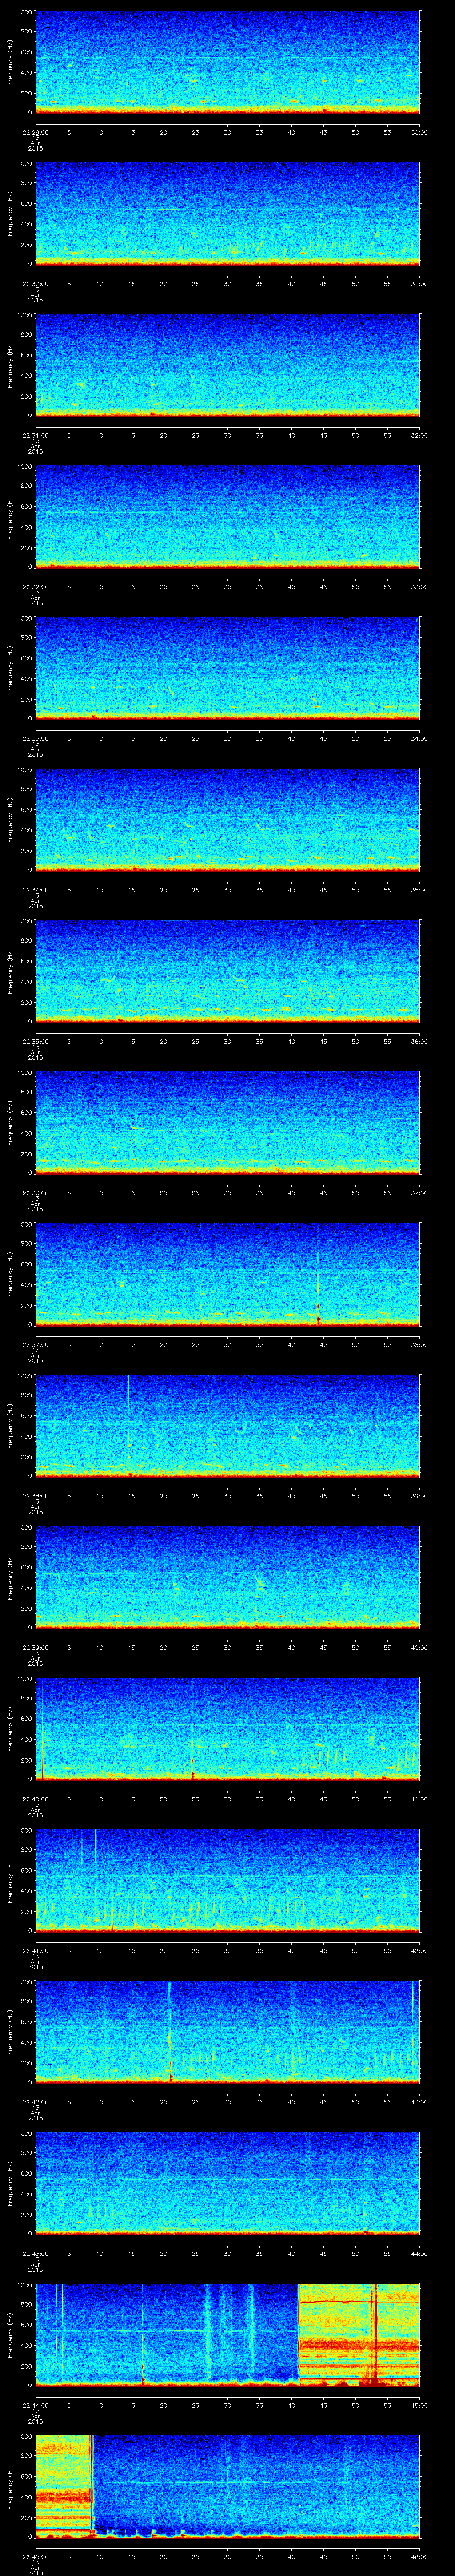The width and height of the screenshot is (455, 2576).
Task: Select the spectrogram panel starting at 22:30:00
Action: [x=228, y=214]
